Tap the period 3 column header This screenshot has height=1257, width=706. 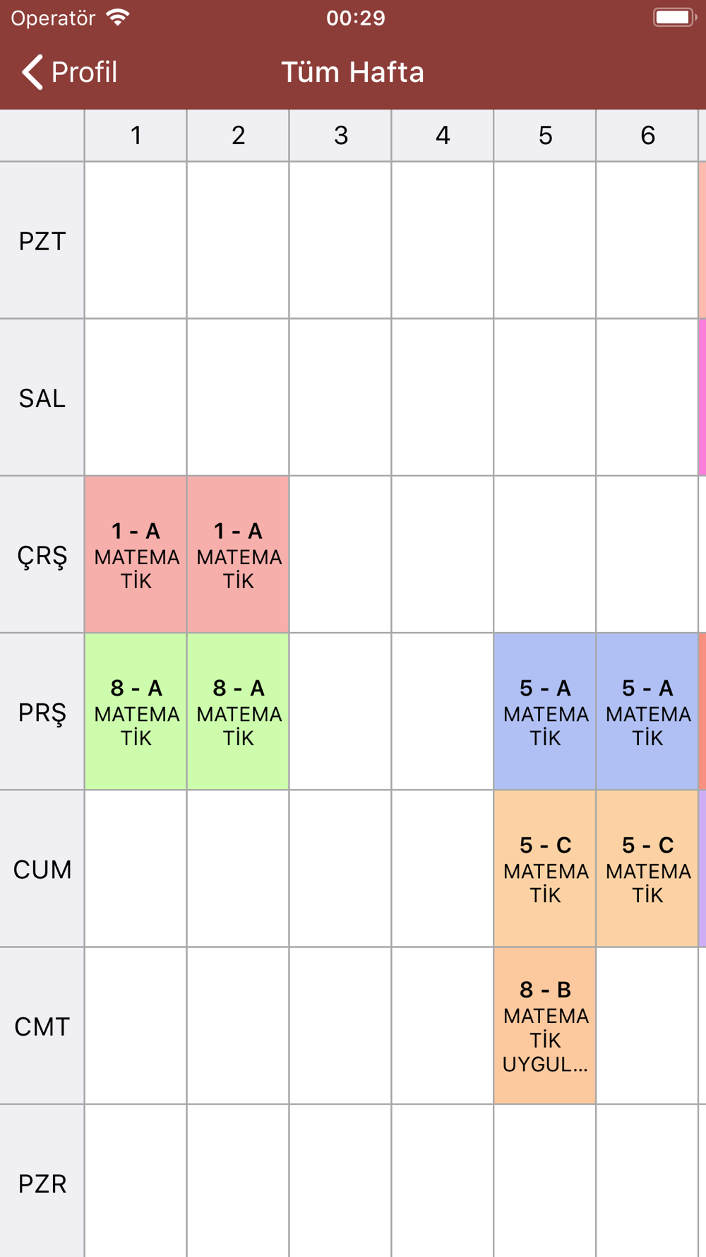(x=340, y=135)
